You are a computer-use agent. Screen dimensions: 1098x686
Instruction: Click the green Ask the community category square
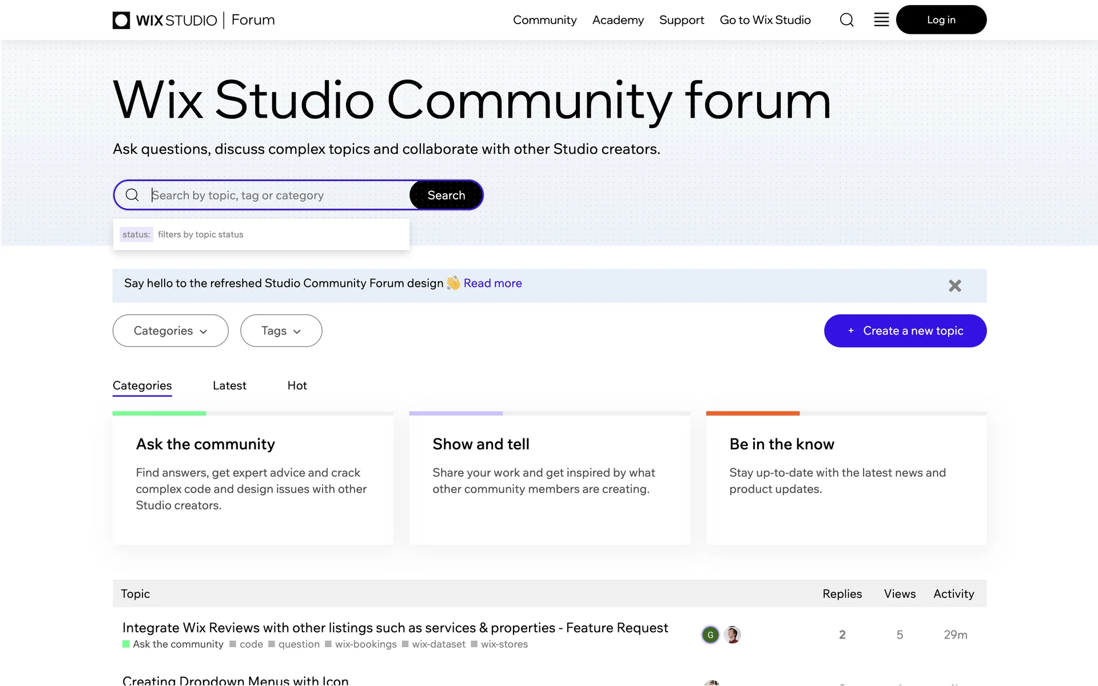coord(126,644)
